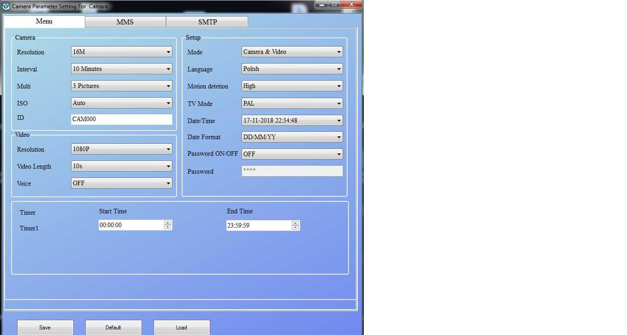Open the Voice dropdown set to OFF
This screenshot has height=335, width=627.
(x=122, y=183)
